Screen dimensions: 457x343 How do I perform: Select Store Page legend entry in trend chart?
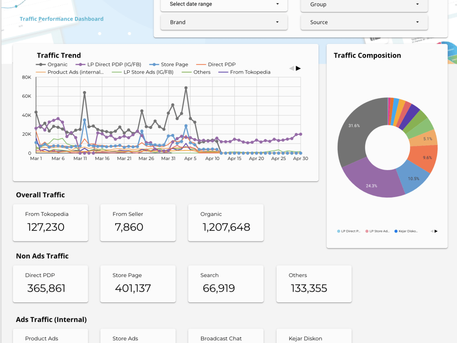pos(169,64)
